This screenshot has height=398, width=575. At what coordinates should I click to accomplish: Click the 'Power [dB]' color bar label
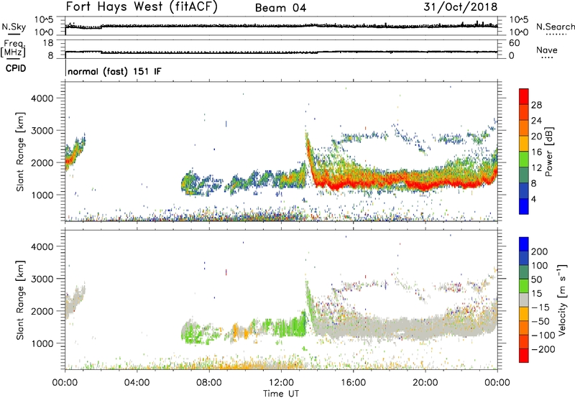[548, 152]
